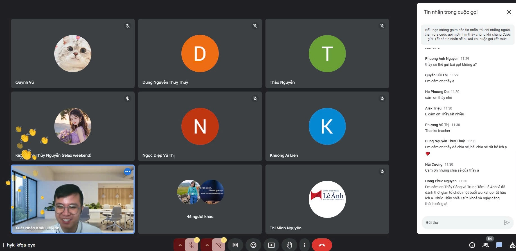The width and height of the screenshot is (516, 251).
Task: Toggle the disabled camera button
Action: 218,245
